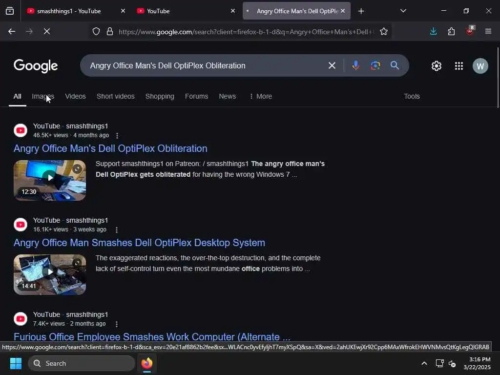Open the Windows Start menu
This screenshot has width=500, height=375.
click(16, 363)
